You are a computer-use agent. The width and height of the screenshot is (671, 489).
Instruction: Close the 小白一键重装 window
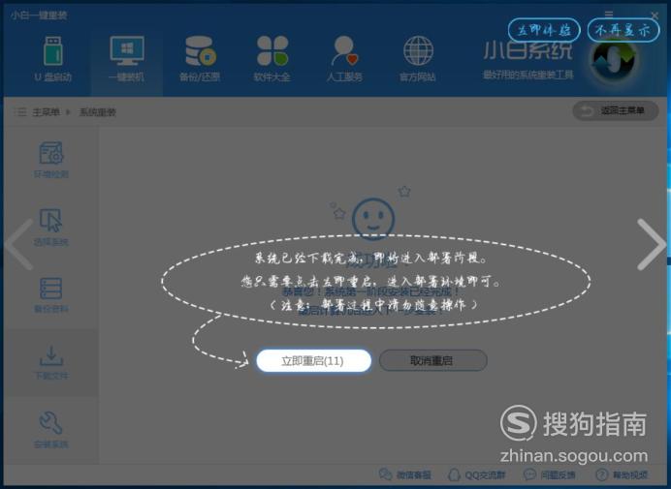[x=655, y=15]
